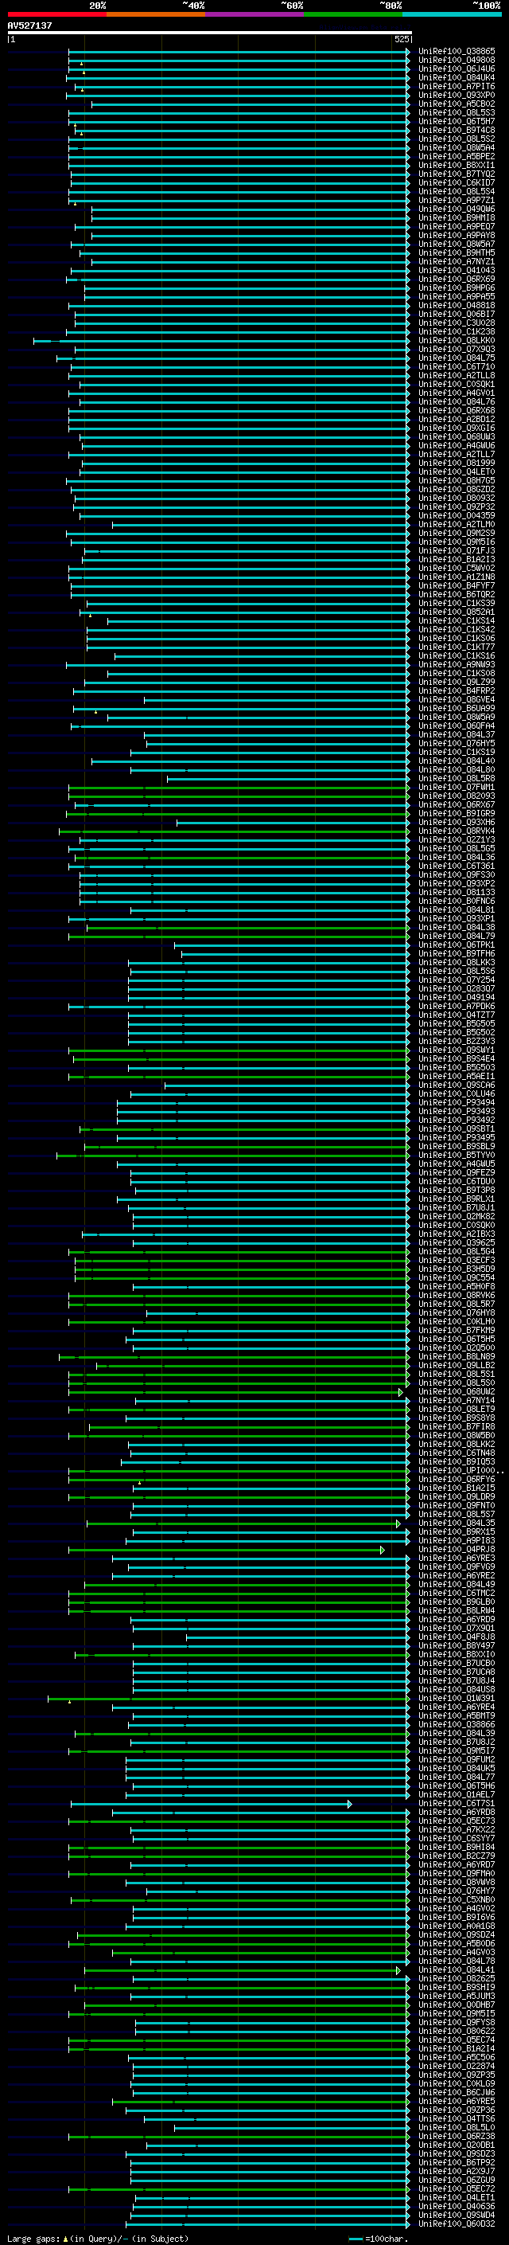Open hit UniRef100_Q7FWM1
This screenshot has height=2245, width=509.
coord(457,787)
